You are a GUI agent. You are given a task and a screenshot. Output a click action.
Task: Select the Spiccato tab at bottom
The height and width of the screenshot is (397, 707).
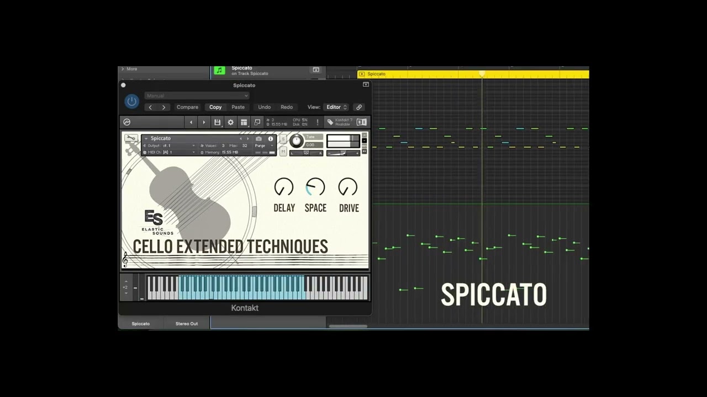pos(141,324)
